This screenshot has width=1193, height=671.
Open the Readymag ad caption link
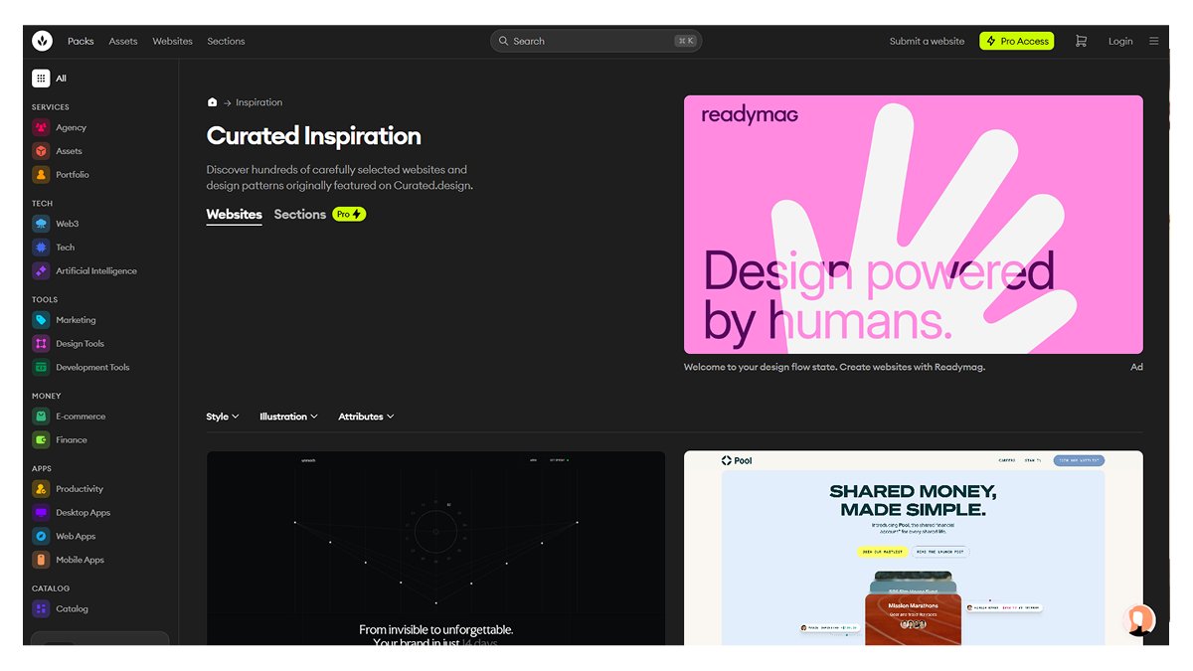click(834, 367)
